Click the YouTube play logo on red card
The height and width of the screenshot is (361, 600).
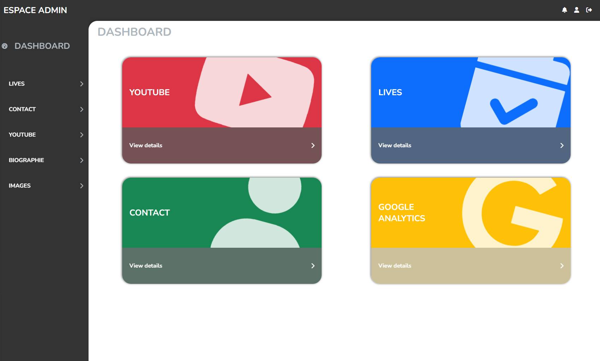tap(255, 92)
